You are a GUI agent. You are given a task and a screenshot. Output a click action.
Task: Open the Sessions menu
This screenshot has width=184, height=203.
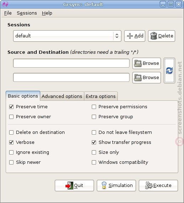[27, 13]
